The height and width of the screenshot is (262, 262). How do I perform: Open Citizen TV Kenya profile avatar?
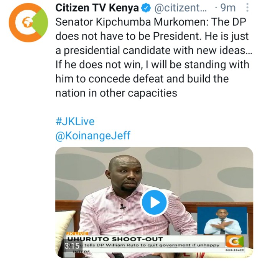(x=28, y=23)
